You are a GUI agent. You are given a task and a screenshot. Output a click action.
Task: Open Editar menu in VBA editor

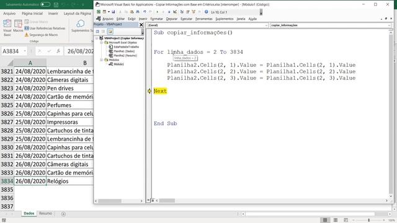click(121, 19)
